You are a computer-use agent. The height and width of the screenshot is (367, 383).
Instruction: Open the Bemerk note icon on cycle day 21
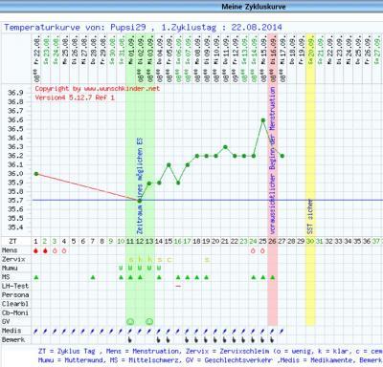[225, 340]
